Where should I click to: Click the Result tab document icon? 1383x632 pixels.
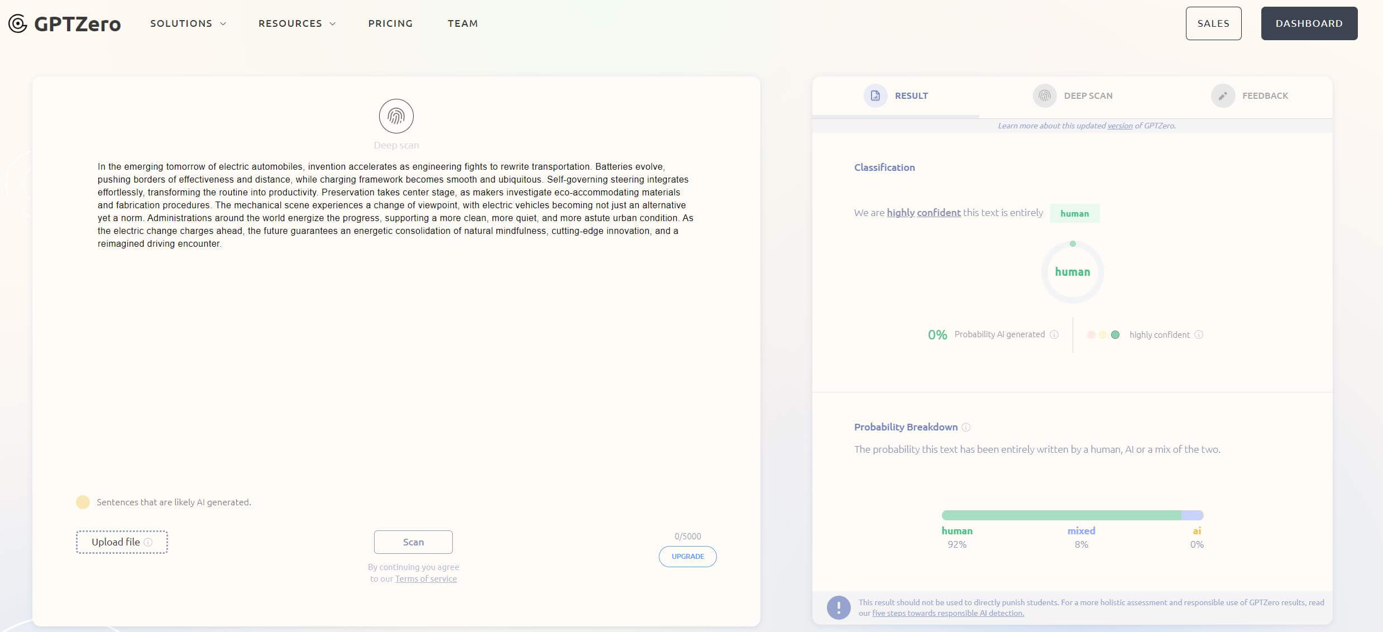tap(875, 96)
